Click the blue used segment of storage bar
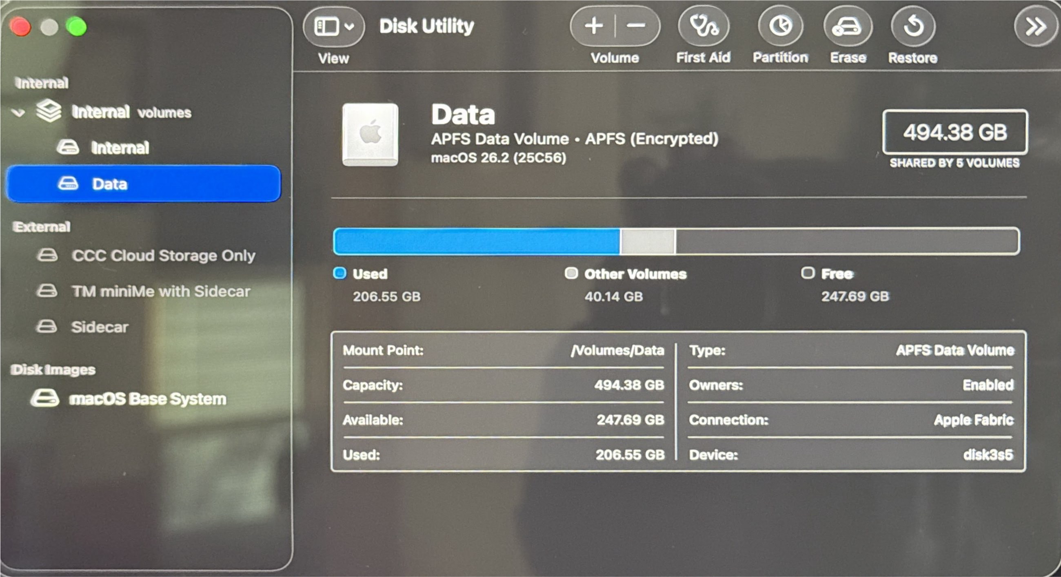Viewport: 1061px width, 577px height. tap(476, 241)
